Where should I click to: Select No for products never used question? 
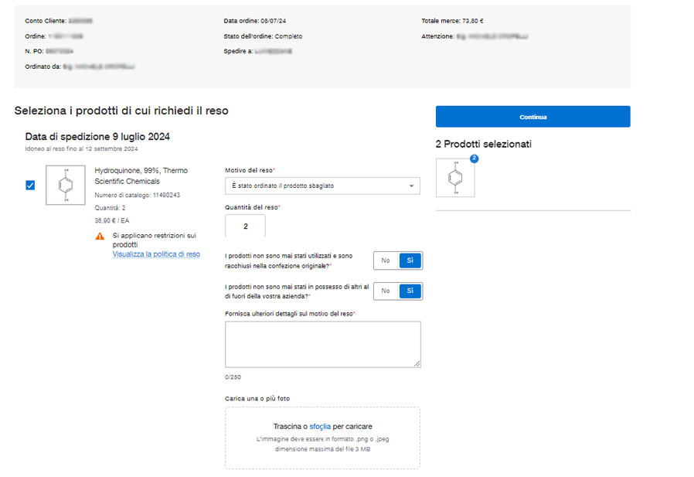386,261
